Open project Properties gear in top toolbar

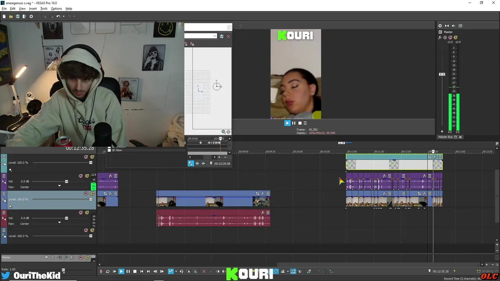(31, 16)
